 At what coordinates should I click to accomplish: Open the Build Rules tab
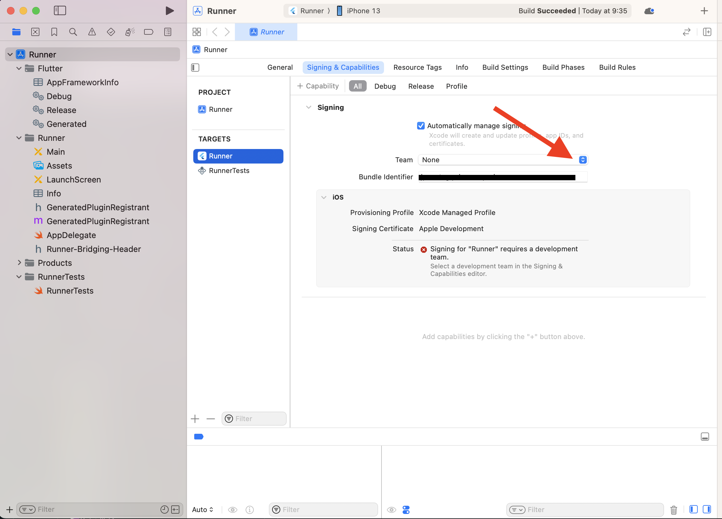coord(617,67)
